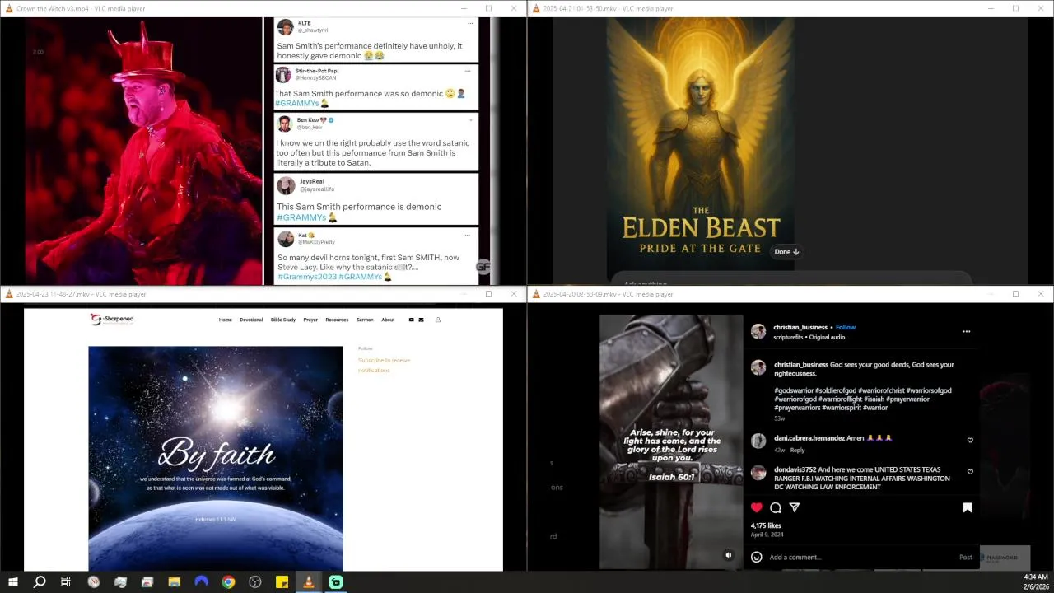The image size is (1054, 593).
Task: Toggle the bookmark save icon on the Instagram post
Action: coord(968,507)
